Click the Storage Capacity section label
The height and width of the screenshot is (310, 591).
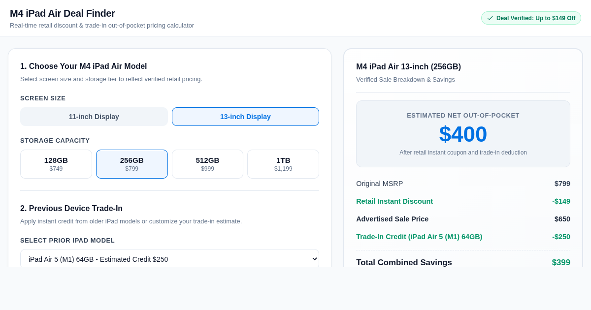[55, 141]
